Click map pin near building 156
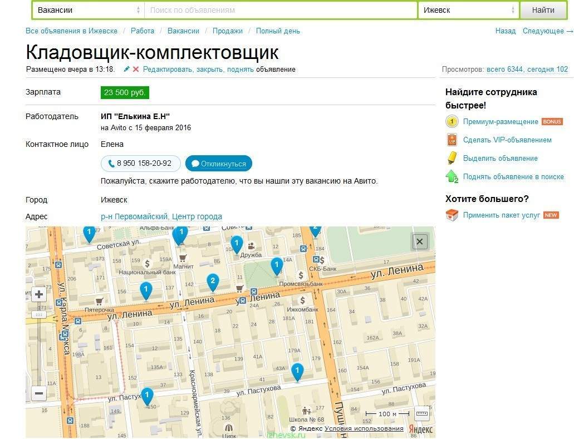This screenshot has width=574, height=439. (x=146, y=291)
